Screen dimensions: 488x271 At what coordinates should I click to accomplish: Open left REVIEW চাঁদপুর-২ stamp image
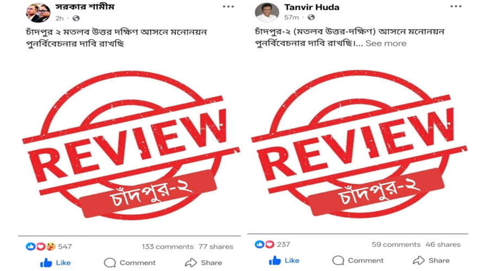pyautogui.click(x=130, y=145)
